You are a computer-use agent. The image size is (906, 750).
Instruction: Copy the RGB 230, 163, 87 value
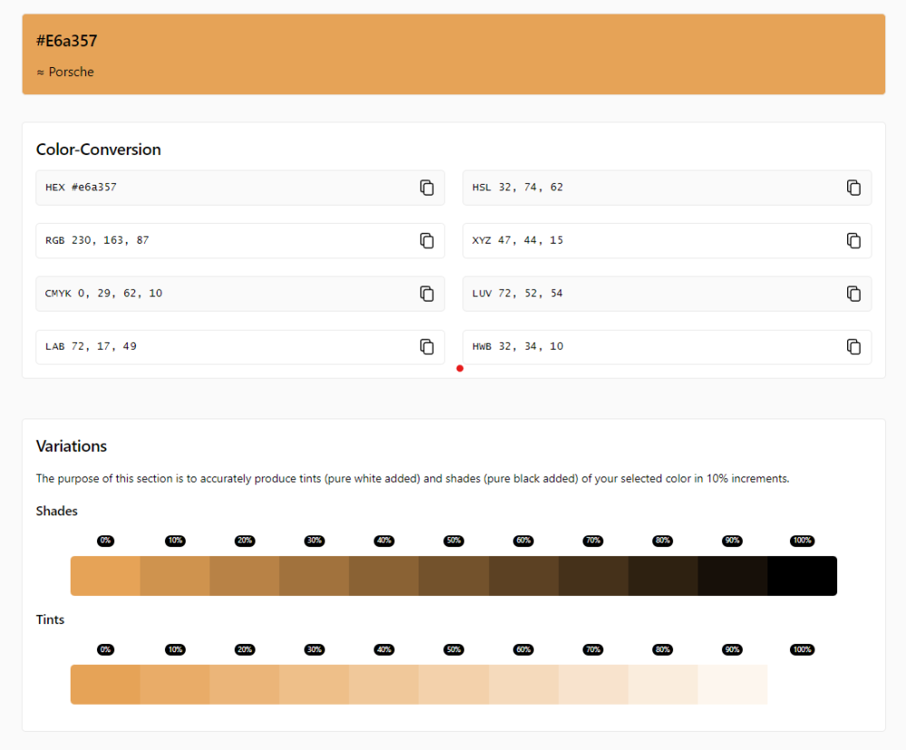pyautogui.click(x=427, y=241)
